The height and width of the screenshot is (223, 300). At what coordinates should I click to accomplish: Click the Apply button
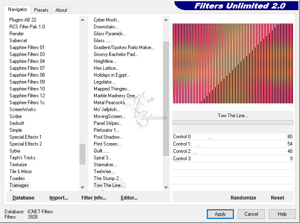coord(220,214)
